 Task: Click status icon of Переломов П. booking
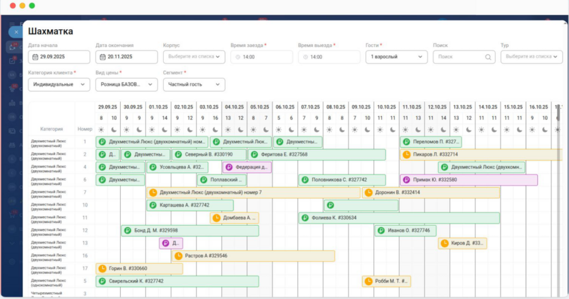407,142
